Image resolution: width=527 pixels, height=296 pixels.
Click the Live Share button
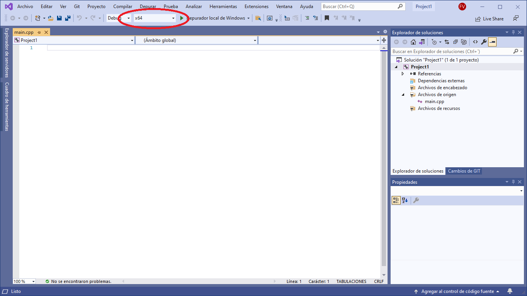490,18
